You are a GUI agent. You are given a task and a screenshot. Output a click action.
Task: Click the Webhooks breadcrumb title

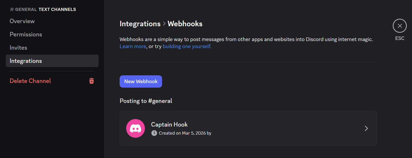185,24
